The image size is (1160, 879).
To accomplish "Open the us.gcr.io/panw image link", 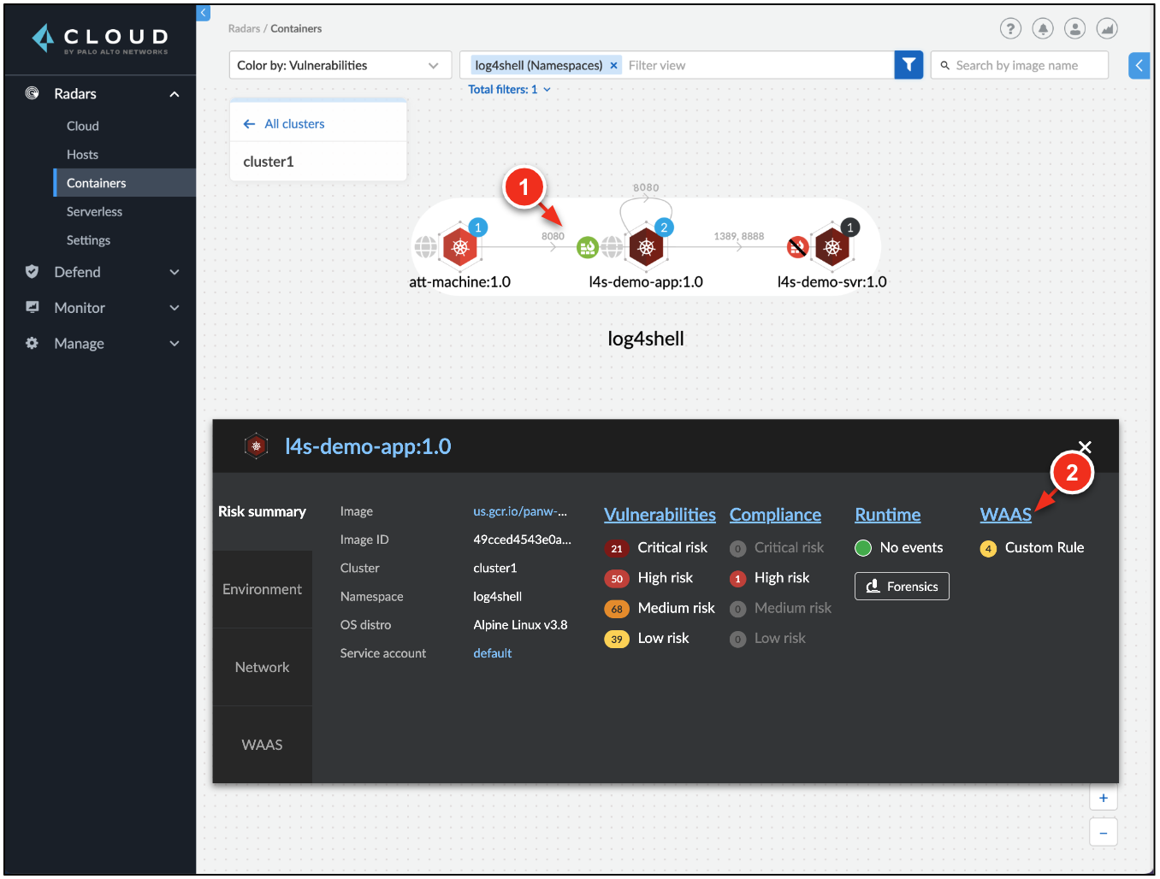I will pos(520,511).
